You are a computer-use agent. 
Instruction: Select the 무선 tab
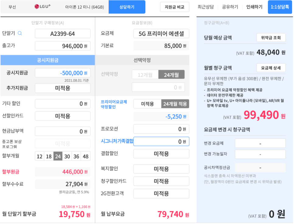tap(12, 7)
